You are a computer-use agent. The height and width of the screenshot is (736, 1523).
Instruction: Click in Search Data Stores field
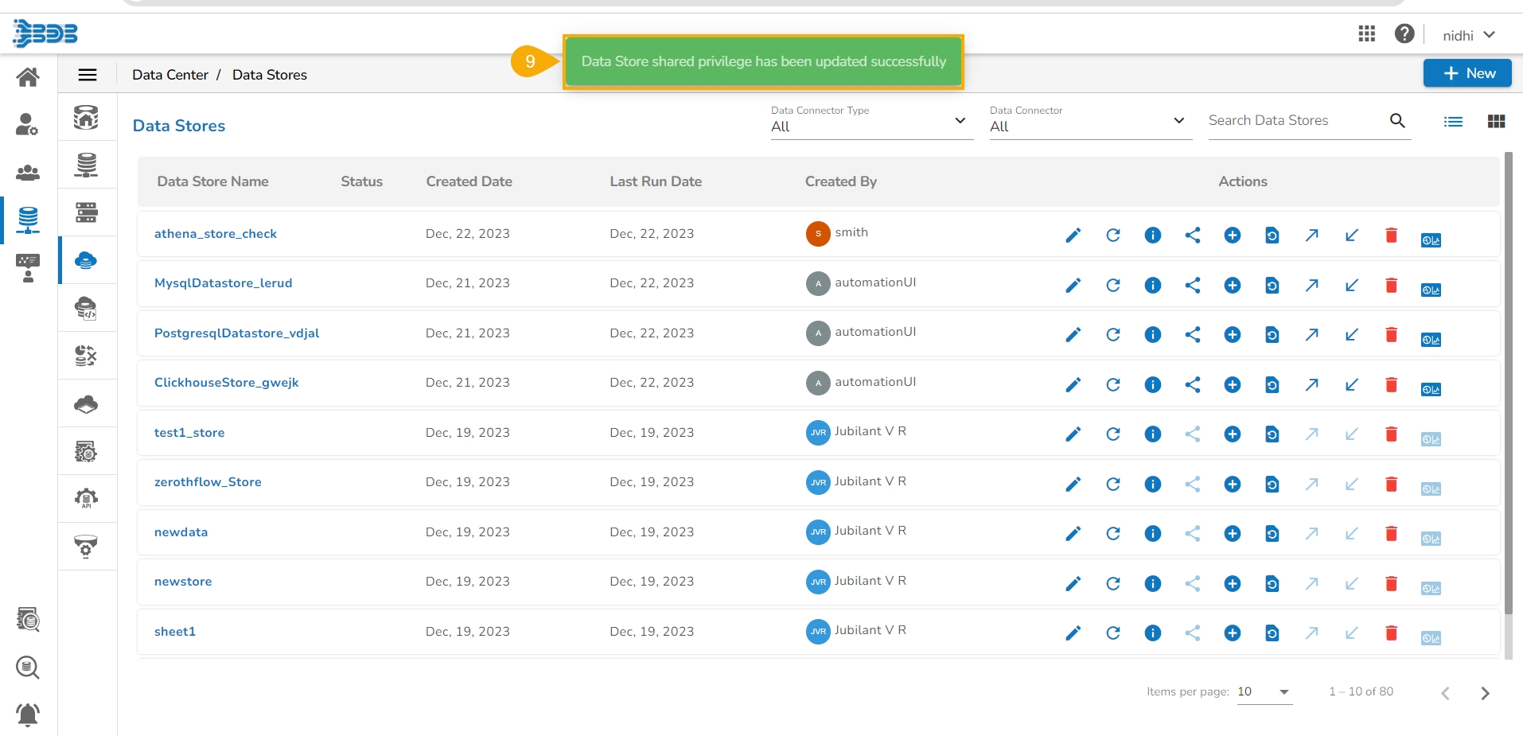[1295, 121]
